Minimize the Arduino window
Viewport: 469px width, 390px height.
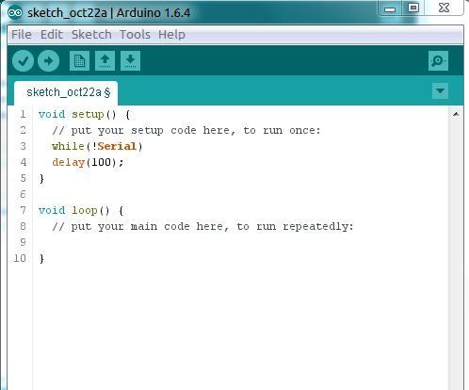[x=390, y=8]
